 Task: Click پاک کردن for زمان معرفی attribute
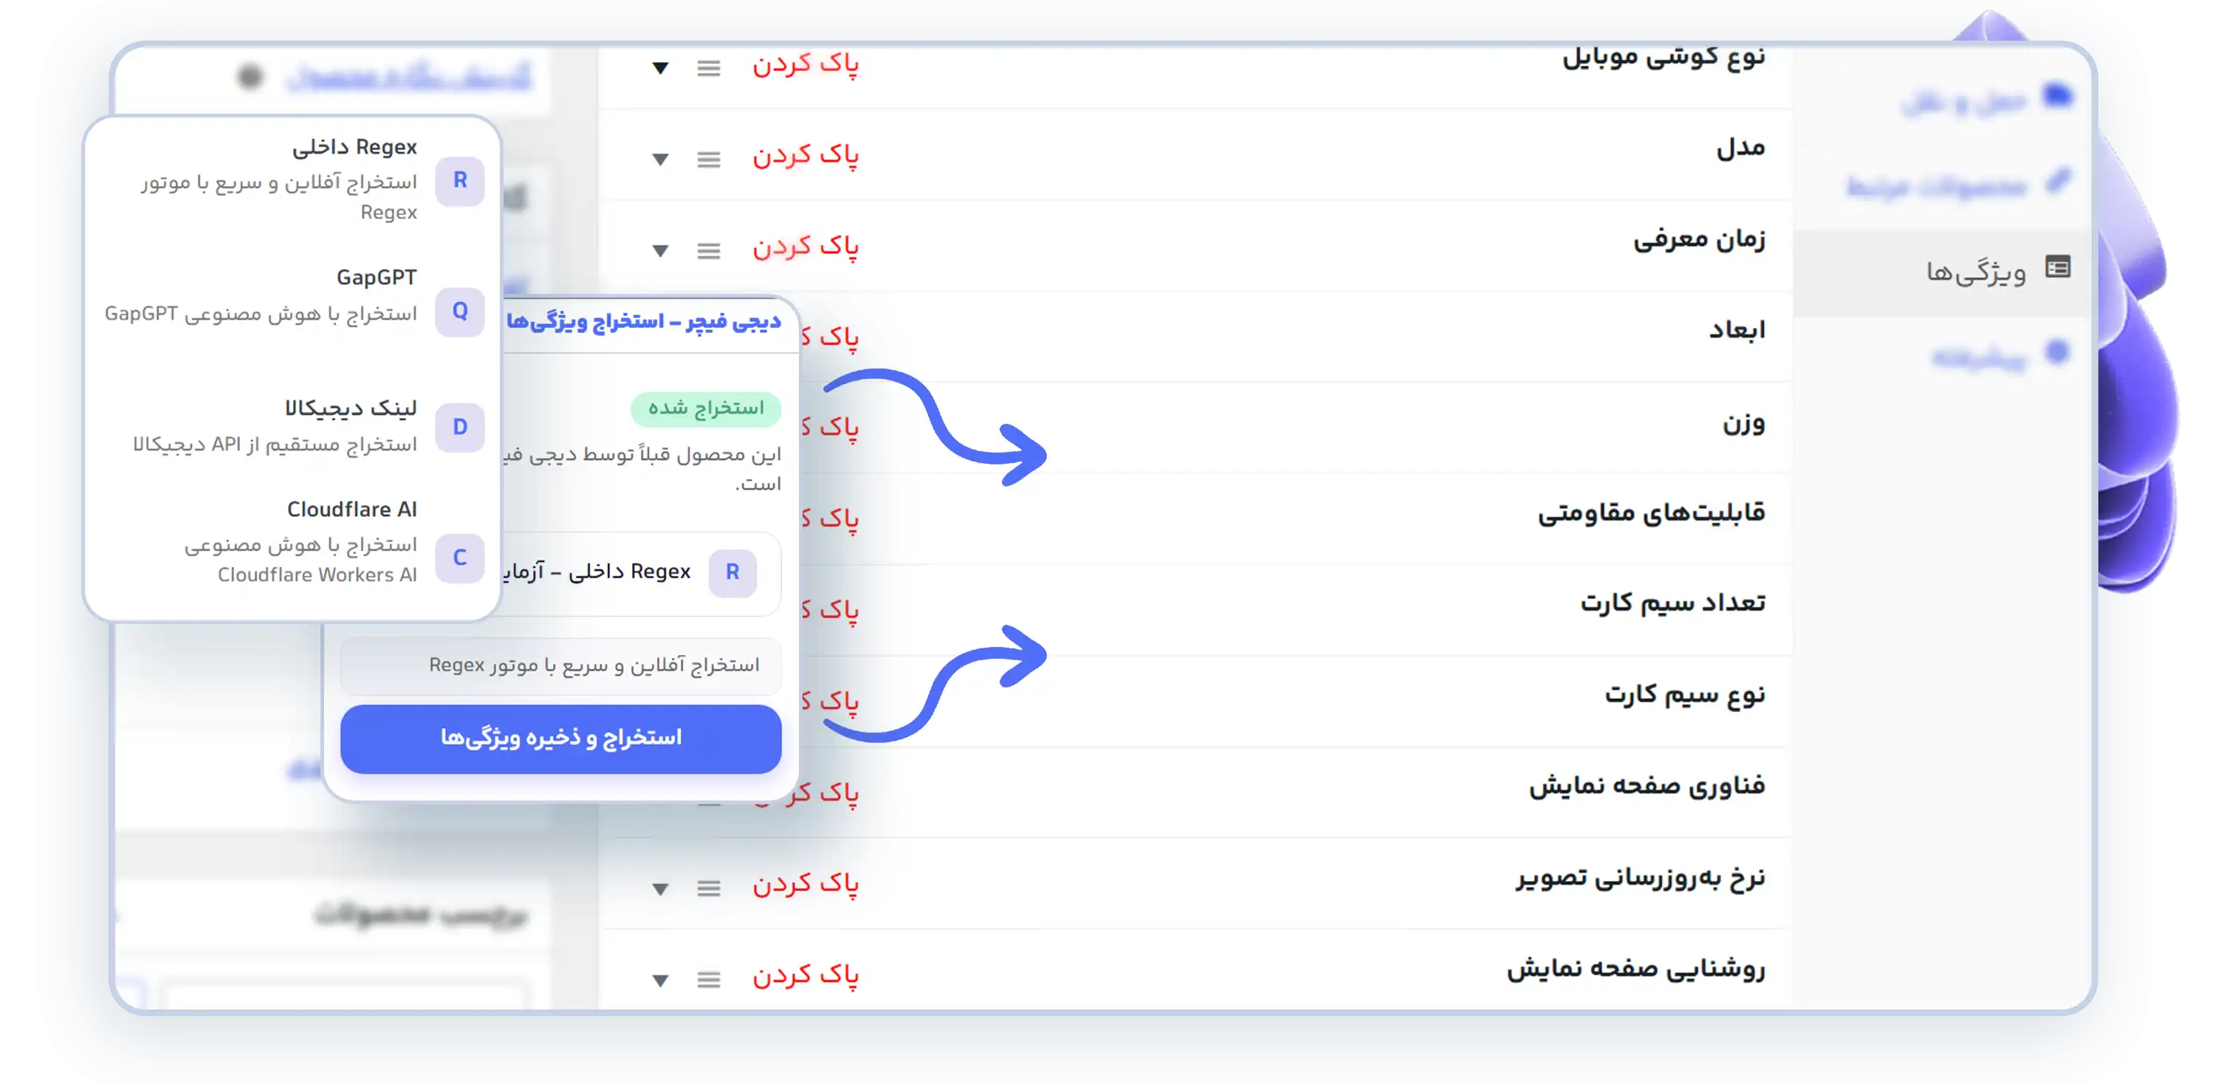click(806, 247)
